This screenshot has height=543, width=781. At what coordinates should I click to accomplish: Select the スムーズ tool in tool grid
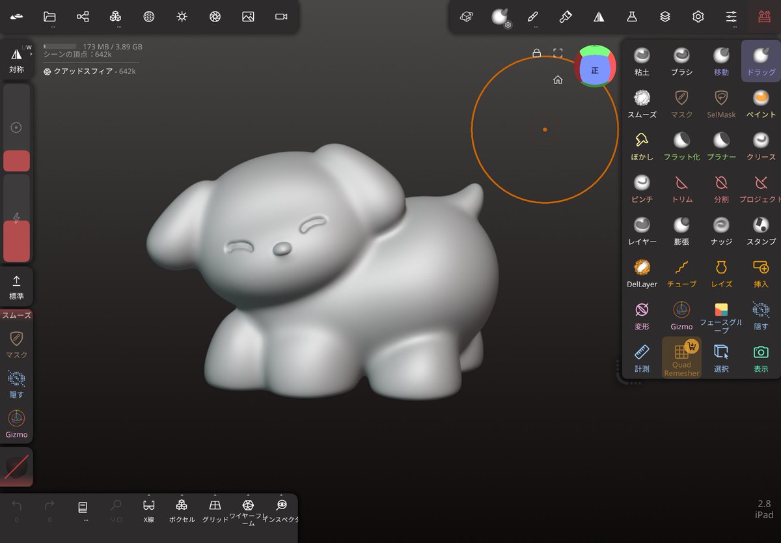[642, 104]
